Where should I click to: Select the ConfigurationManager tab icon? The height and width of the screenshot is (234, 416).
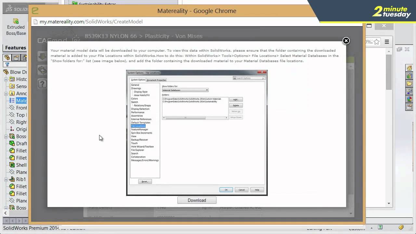pos(24,58)
